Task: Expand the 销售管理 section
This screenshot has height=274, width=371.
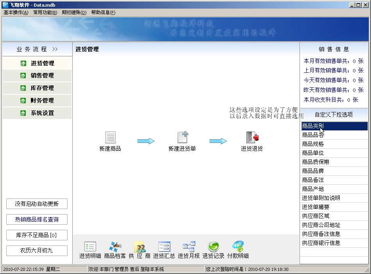Action: coord(37,76)
